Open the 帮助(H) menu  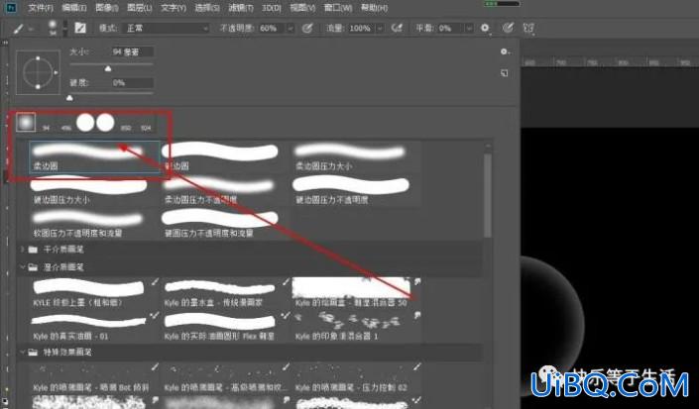pos(374,8)
